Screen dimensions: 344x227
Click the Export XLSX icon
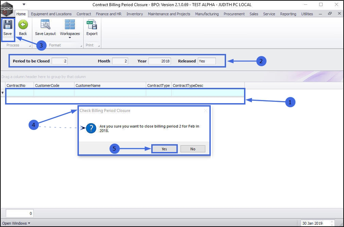92,24
